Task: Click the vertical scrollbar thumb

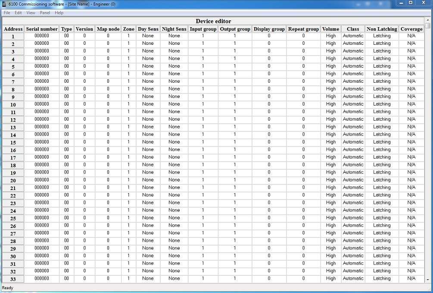Action: [428, 26]
